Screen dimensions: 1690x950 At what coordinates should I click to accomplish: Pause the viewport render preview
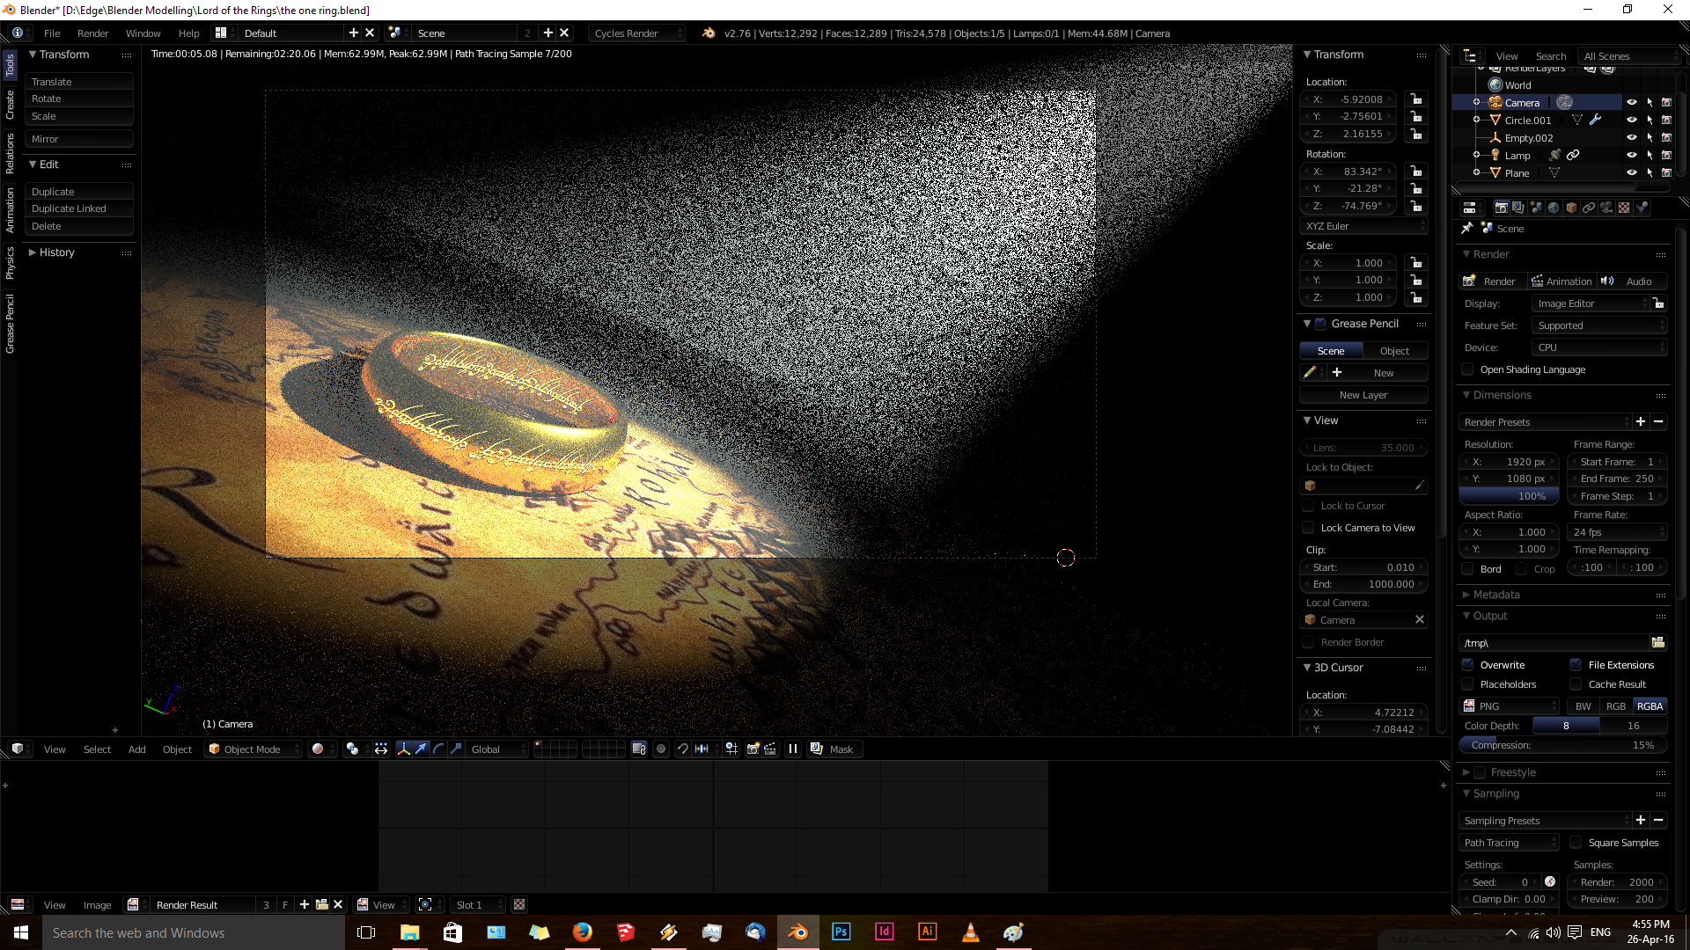(793, 749)
